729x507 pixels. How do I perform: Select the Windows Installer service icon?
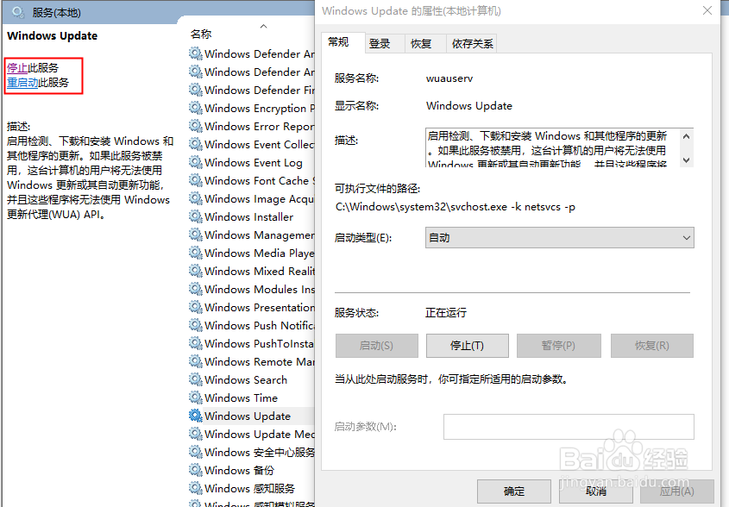point(197,216)
